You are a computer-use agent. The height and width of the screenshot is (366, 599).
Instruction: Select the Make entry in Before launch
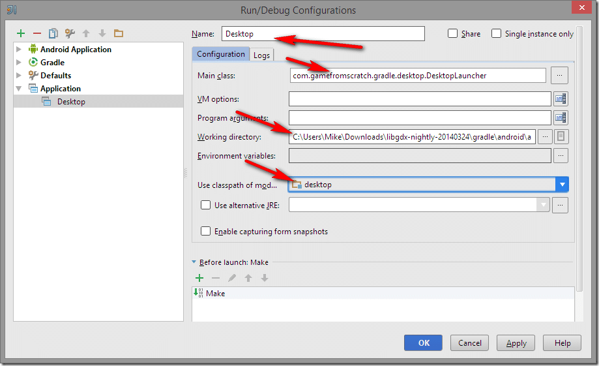(x=383, y=294)
